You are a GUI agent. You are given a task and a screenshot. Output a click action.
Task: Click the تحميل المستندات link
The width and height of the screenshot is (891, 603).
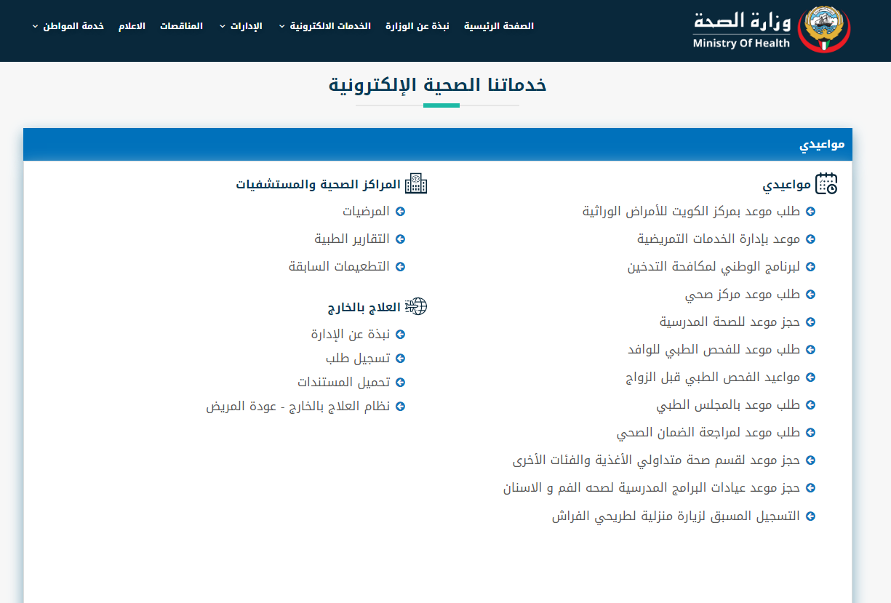tap(343, 383)
